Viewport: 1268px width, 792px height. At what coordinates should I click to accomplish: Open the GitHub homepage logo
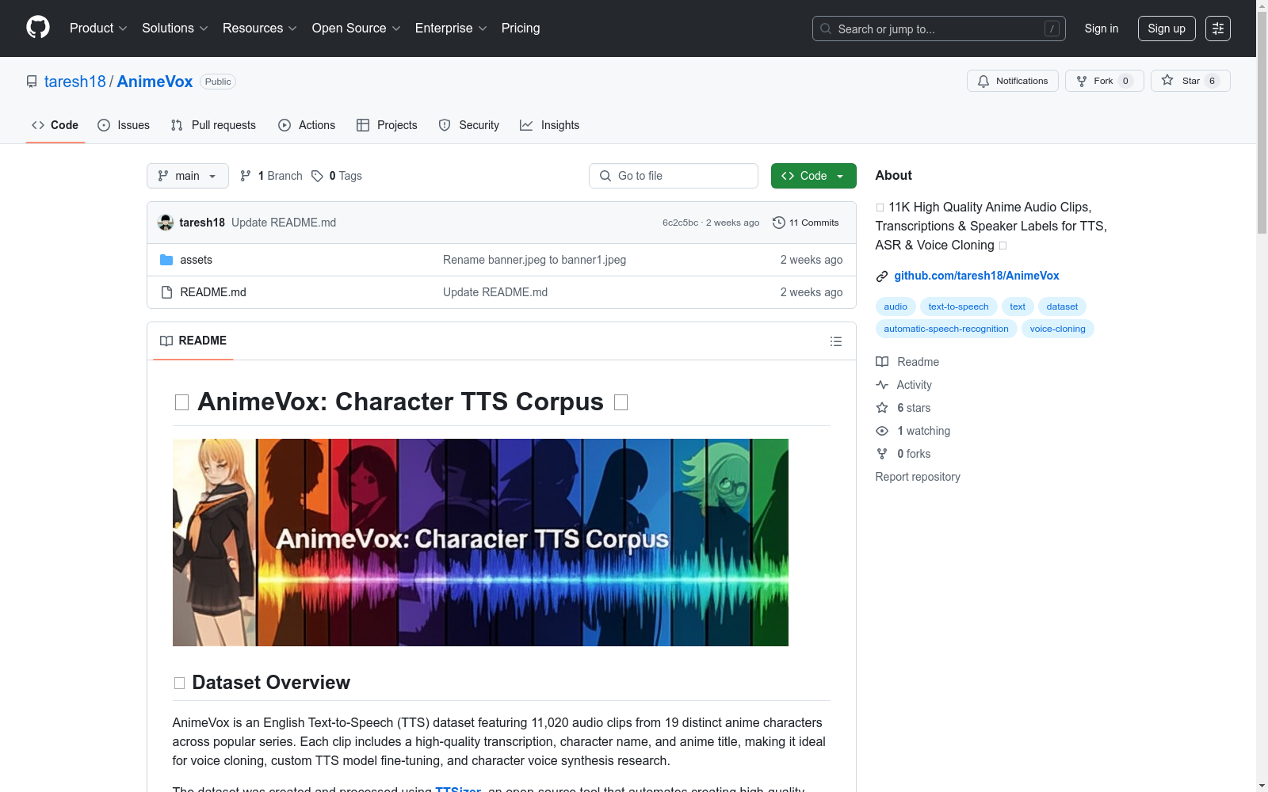(38, 28)
